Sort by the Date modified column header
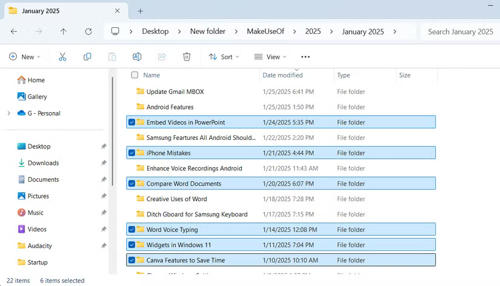 282,75
